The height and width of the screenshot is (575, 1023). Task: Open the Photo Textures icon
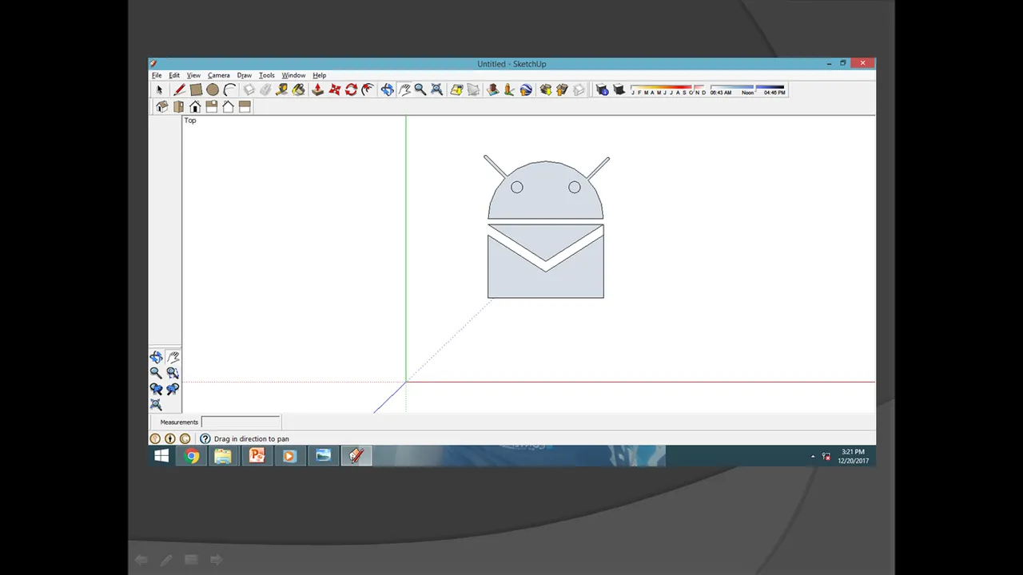click(509, 90)
